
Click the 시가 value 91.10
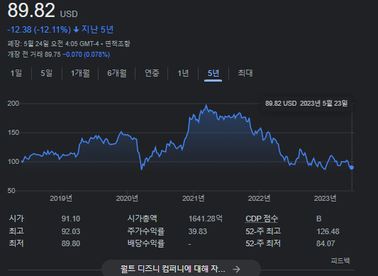click(x=71, y=219)
